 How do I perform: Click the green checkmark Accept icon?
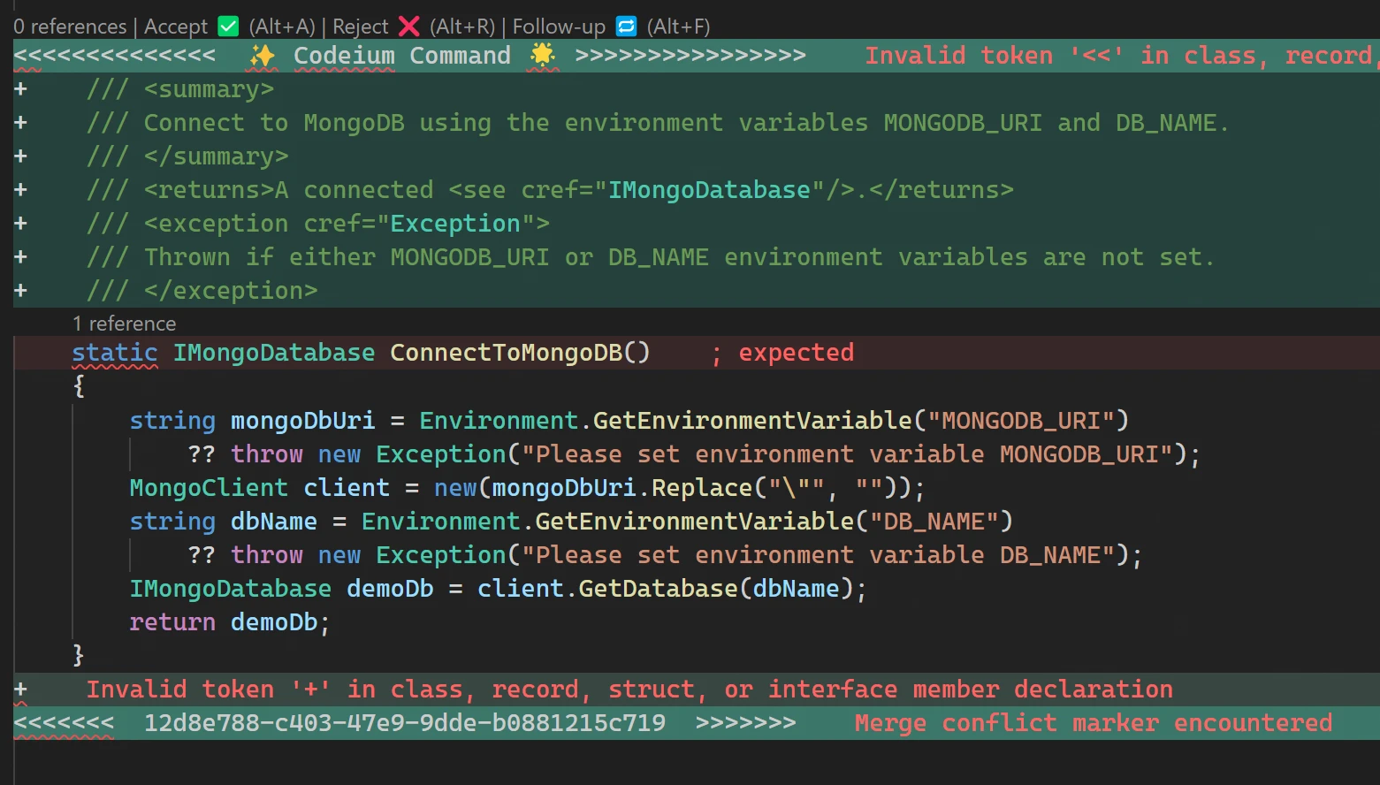click(228, 27)
